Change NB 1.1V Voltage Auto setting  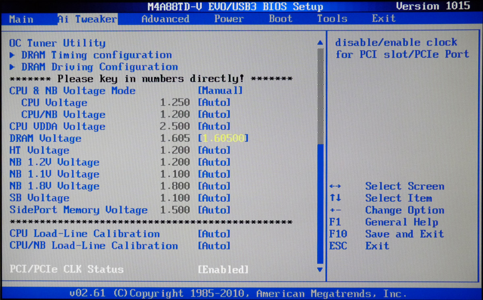pyautogui.click(x=214, y=174)
